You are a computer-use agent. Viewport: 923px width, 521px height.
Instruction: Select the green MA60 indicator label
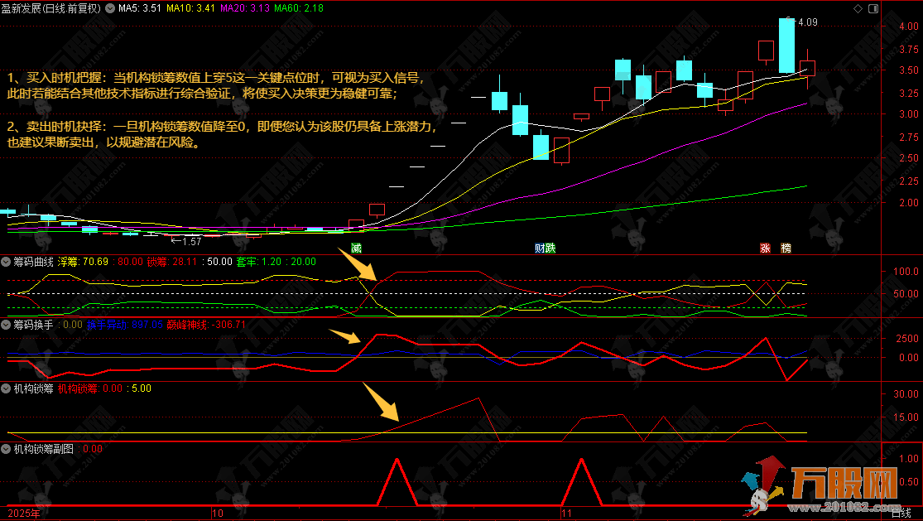point(299,7)
